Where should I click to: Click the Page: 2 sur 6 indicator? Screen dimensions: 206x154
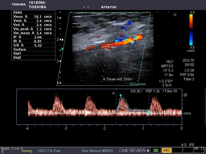[x=12, y=149]
